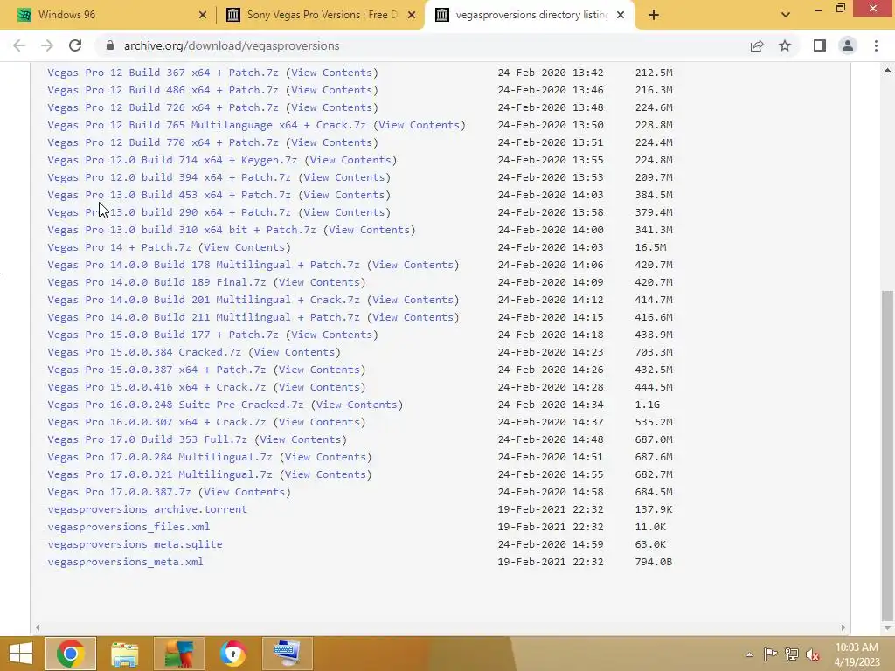Image resolution: width=895 pixels, height=671 pixels.
Task: Download Vegas Pro 14 + Patch.7z
Action: [119, 247]
